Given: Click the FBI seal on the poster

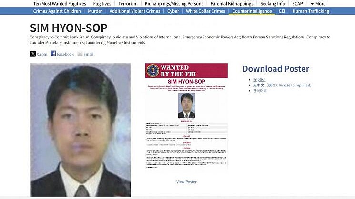Looking at the screenshot, I should click(153, 71).
